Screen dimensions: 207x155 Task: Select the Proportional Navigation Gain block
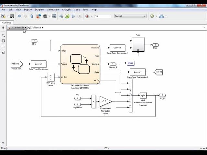[106, 101]
